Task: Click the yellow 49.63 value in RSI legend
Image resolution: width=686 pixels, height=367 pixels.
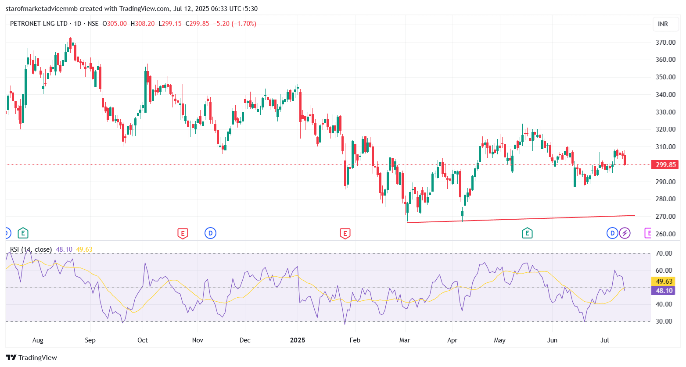Action: point(84,249)
